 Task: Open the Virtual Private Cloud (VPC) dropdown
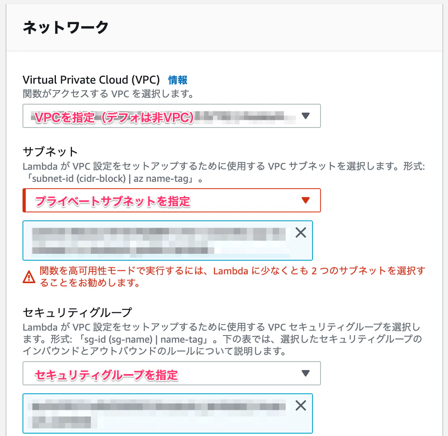click(172, 116)
